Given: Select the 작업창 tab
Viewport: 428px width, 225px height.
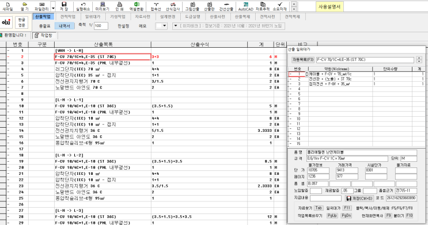Looking at the screenshot, I should 44,36.
